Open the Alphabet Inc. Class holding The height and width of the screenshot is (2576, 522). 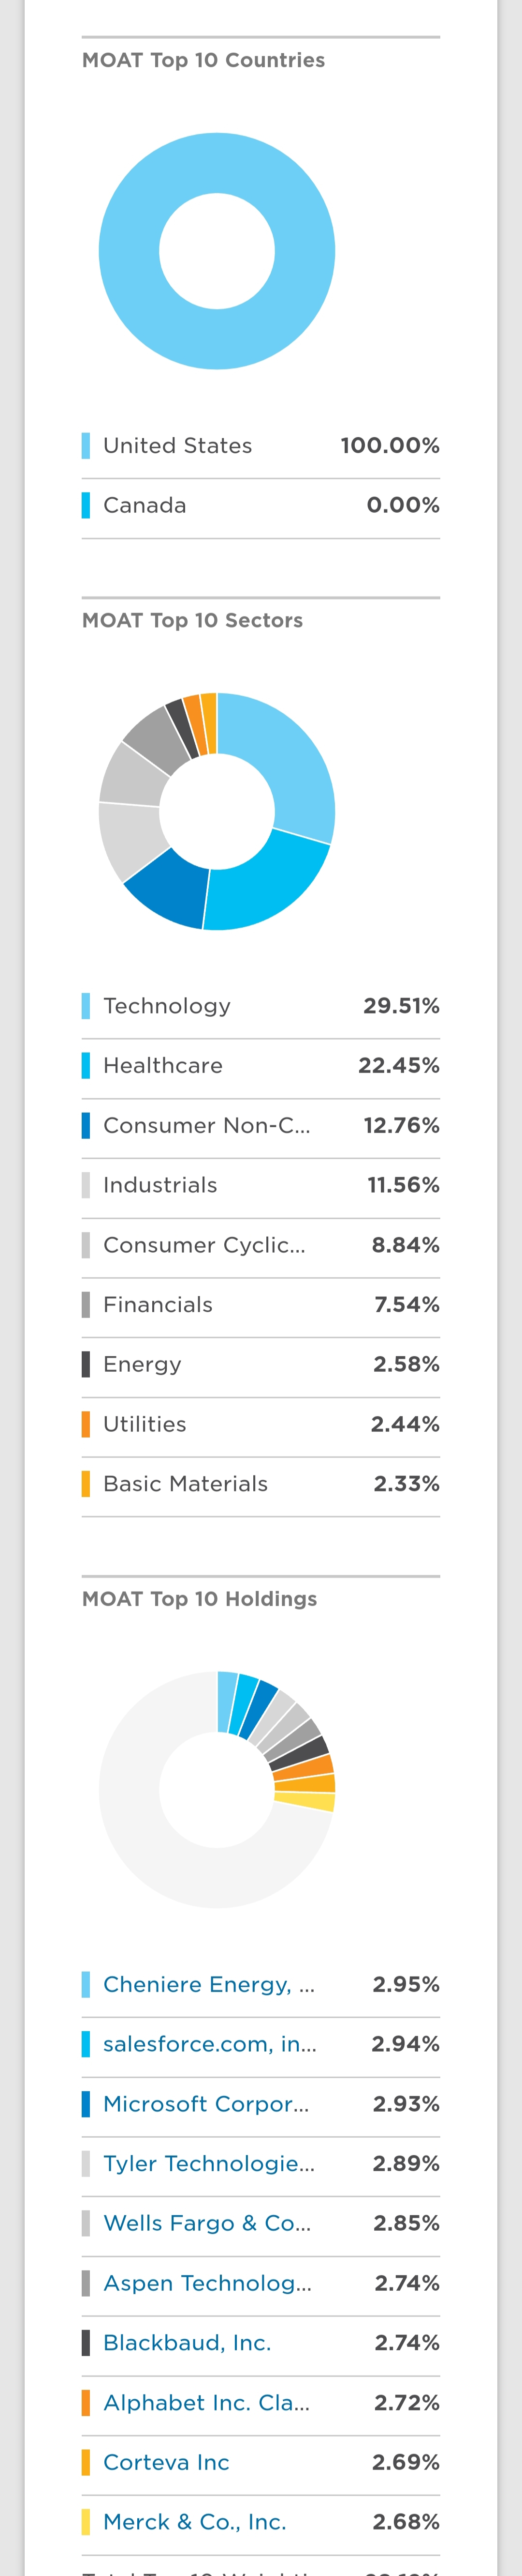tap(205, 2402)
